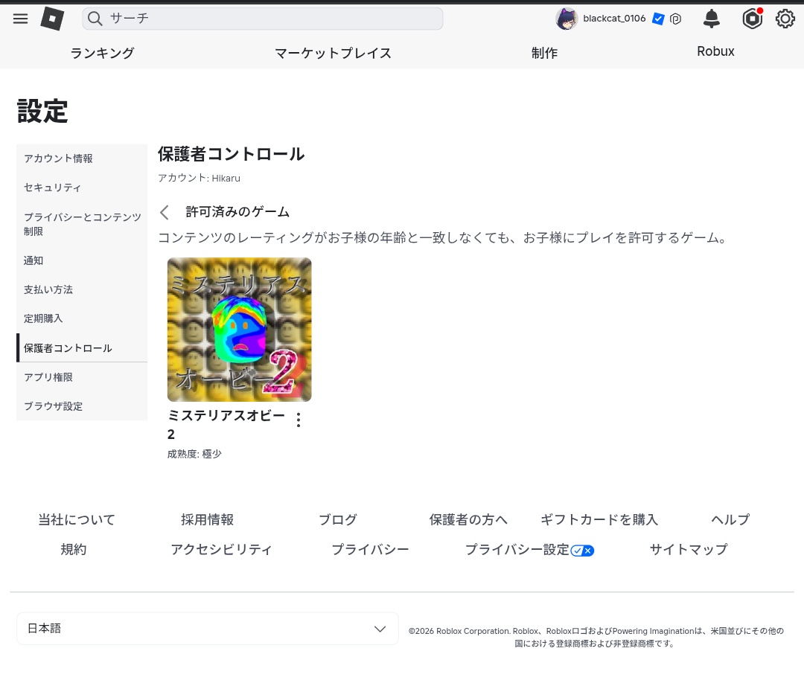The image size is (804, 686).
Task: Click the blue verified badge icon
Action: pos(658,19)
